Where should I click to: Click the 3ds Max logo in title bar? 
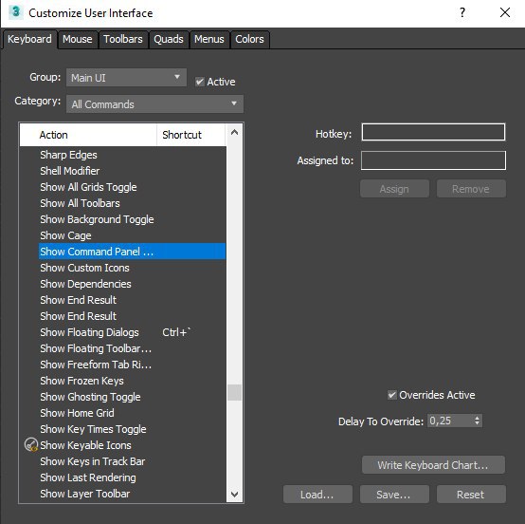15,12
